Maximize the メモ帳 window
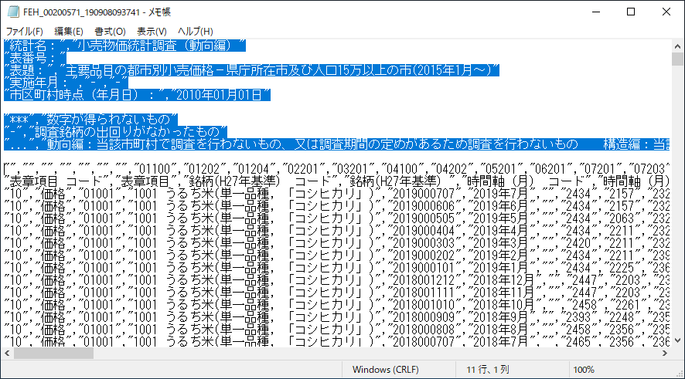The height and width of the screenshot is (379, 685). pos(631,12)
